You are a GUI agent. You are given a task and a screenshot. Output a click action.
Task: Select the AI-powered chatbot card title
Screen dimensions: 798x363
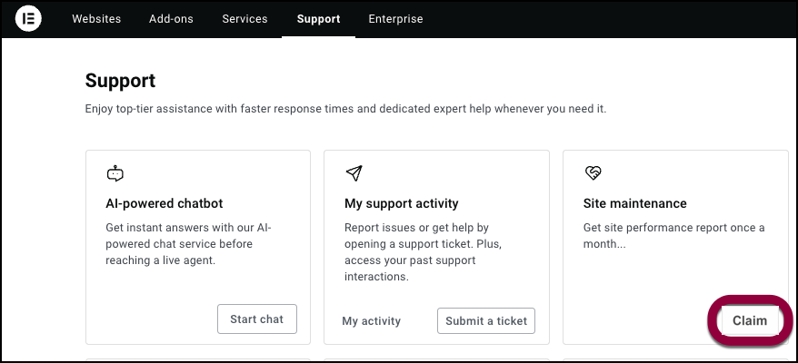coord(165,203)
